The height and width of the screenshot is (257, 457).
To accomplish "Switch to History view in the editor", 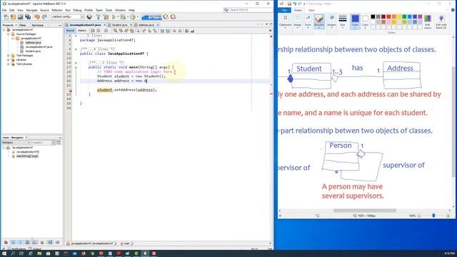I will [x=82, y=31].
